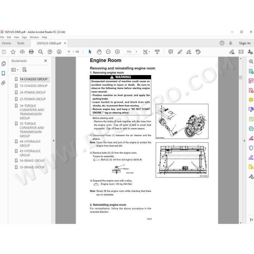
Task: Zoom out with minus button
Action: pos(108,52)
